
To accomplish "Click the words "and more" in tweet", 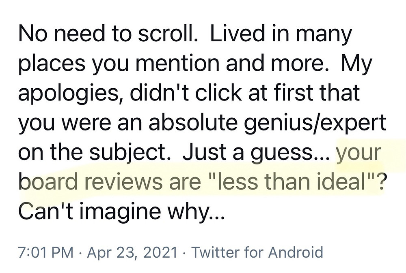I will pos(274,64).
